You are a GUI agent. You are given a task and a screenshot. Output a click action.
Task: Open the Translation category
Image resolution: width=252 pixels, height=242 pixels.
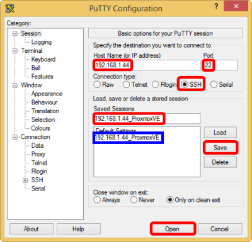click(45, 111)
